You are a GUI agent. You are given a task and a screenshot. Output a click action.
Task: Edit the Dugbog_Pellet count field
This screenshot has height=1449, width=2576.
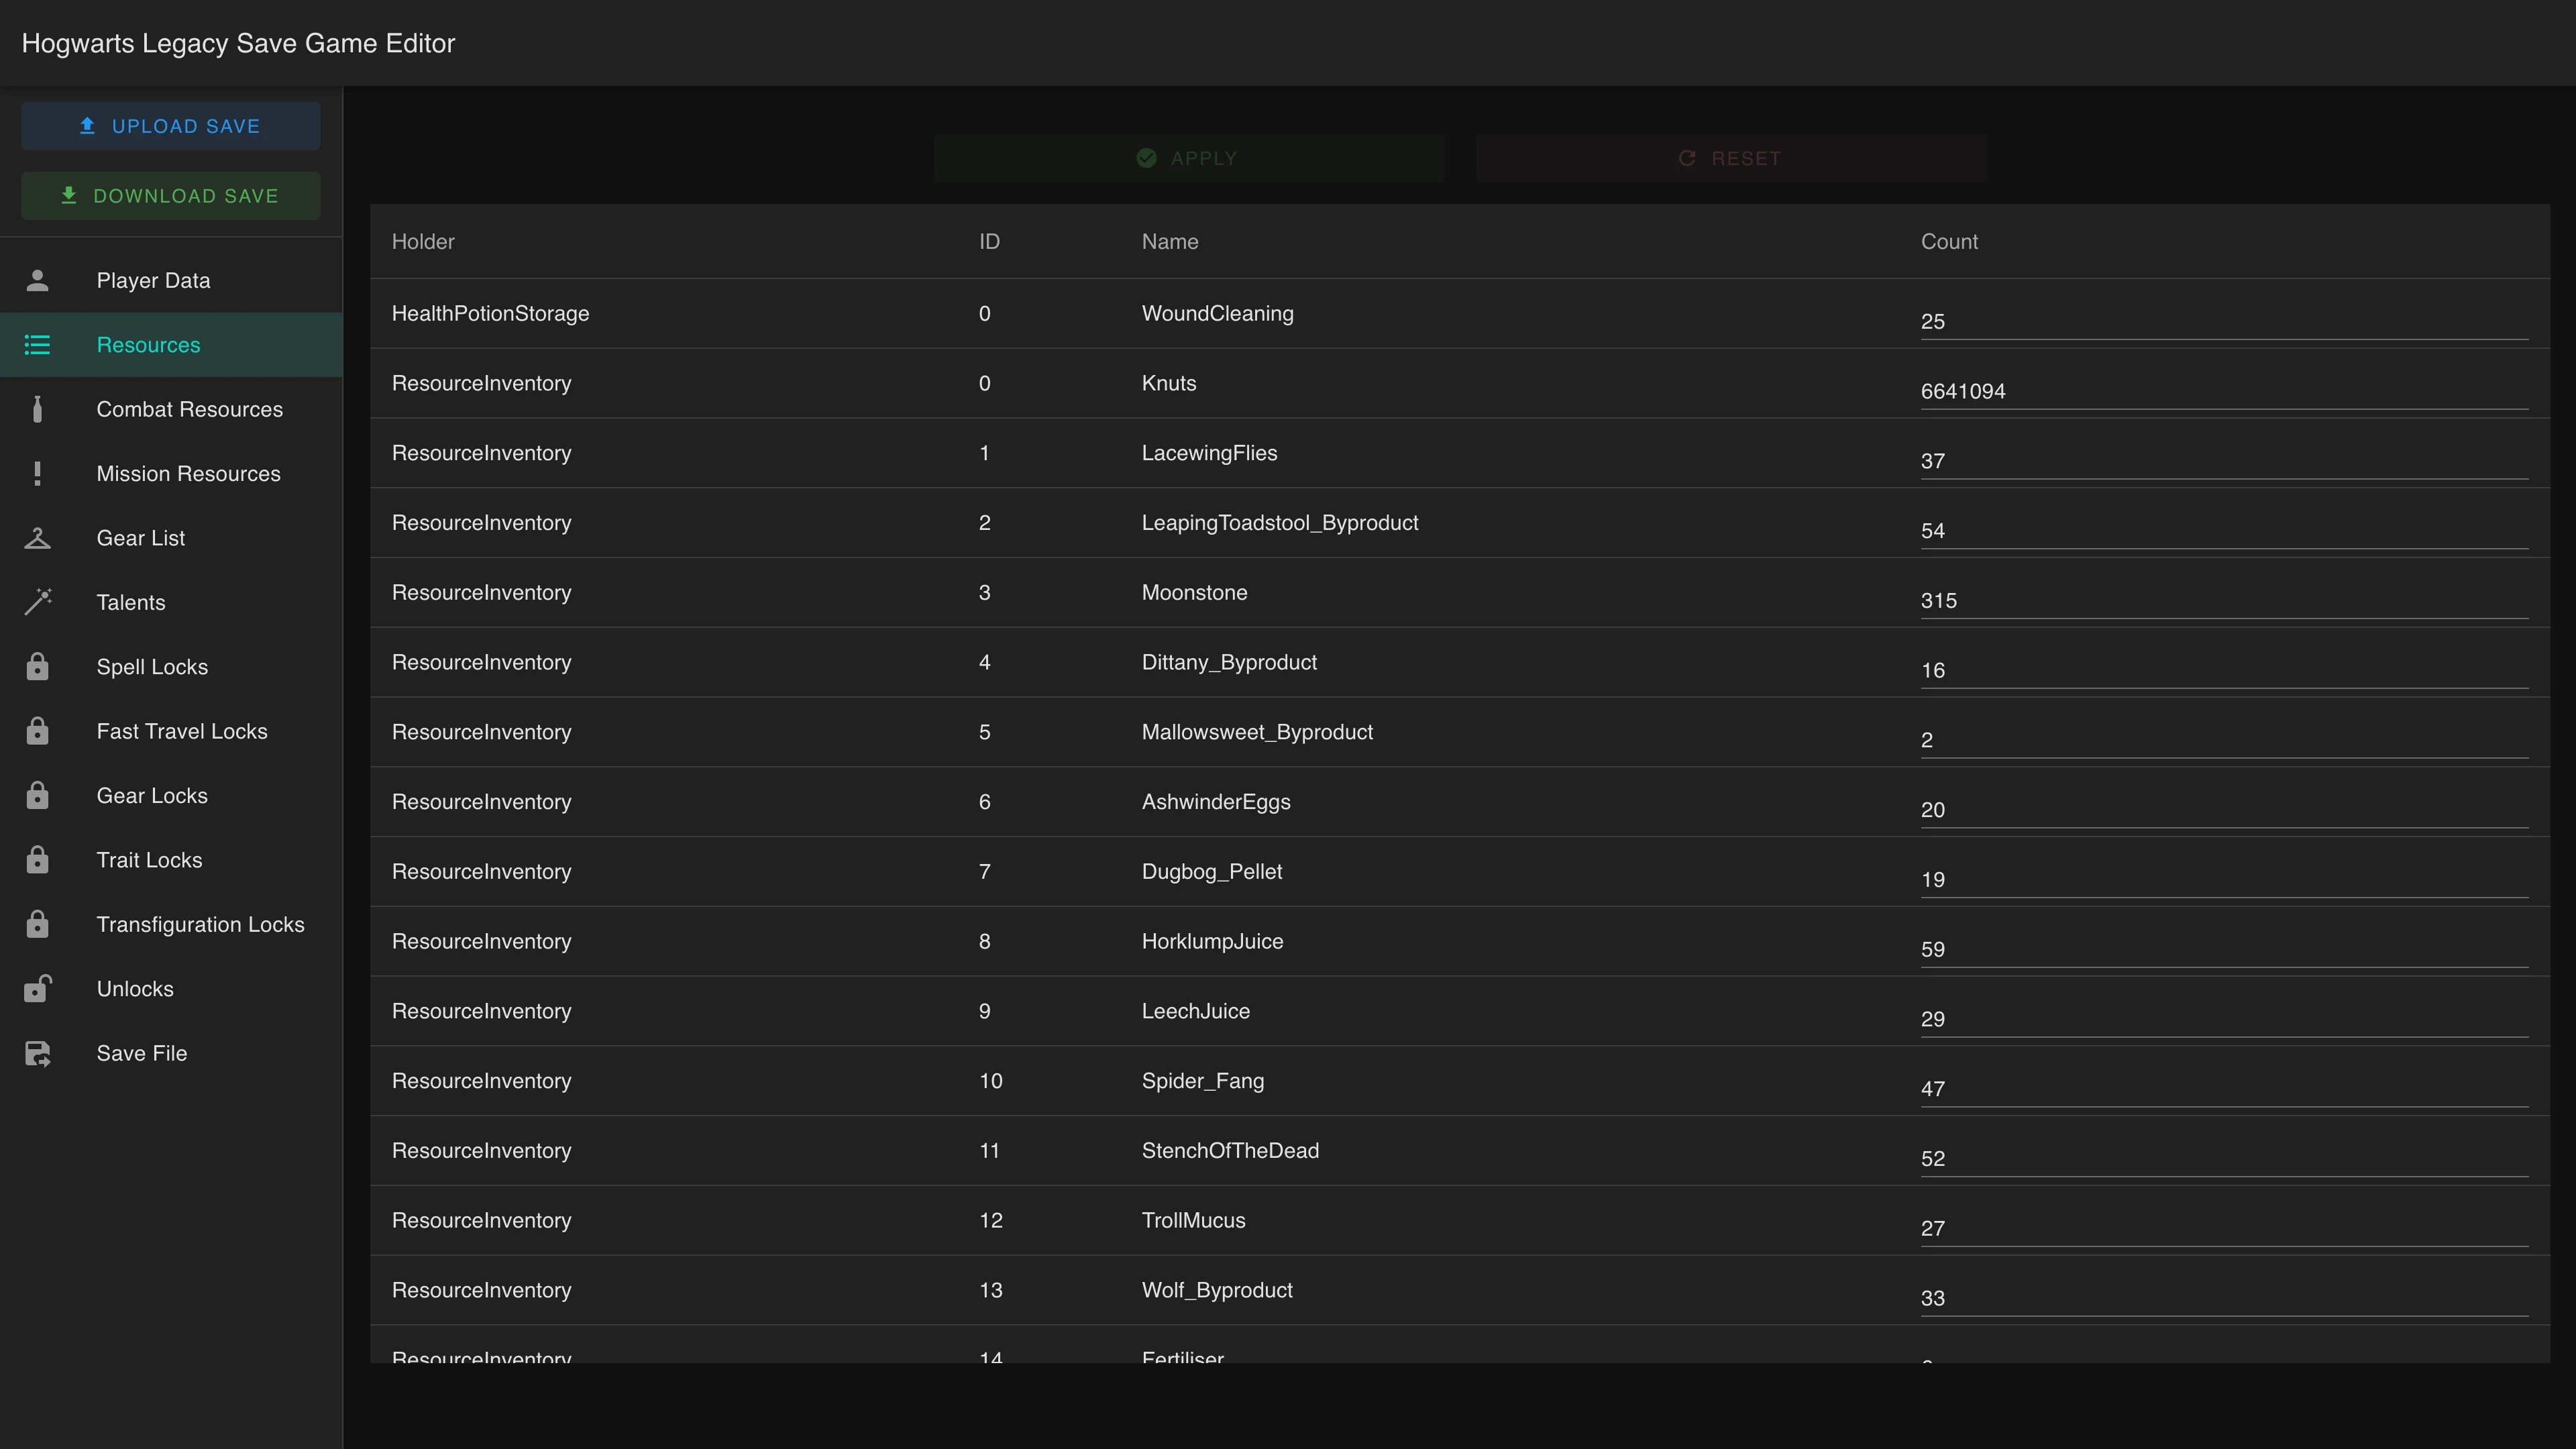point(2224,880)
